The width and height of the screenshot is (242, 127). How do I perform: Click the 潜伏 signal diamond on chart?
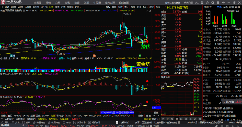pos(147,41)
